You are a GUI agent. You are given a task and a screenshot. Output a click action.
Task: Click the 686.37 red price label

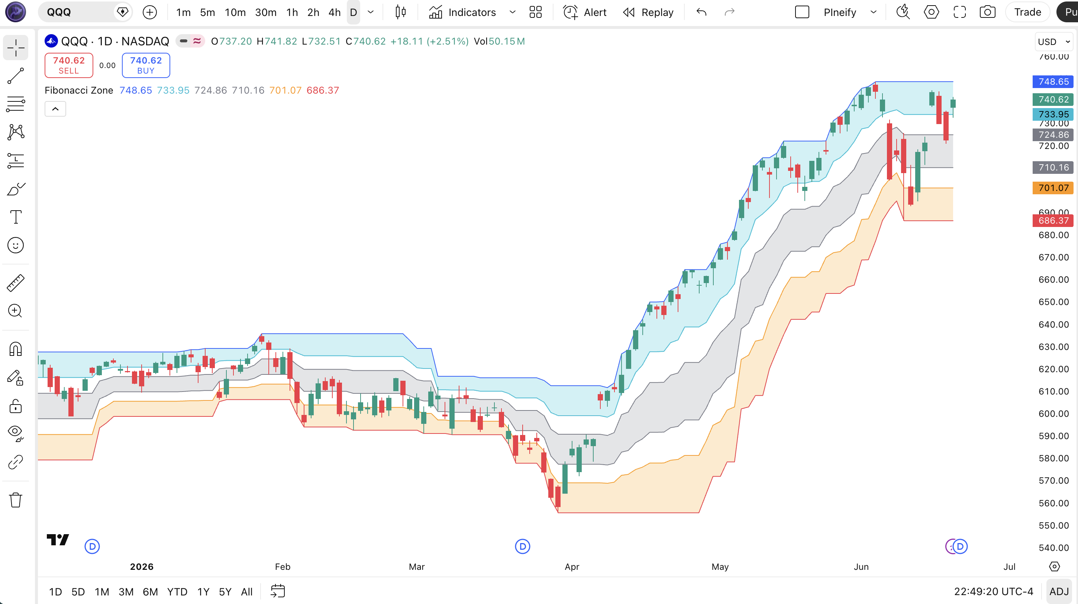coord(1053,220)
